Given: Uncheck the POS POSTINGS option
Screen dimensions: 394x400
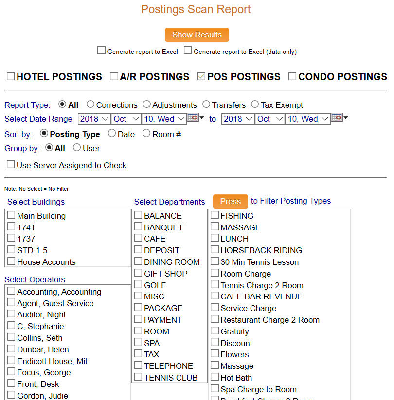Looking at the screenshot, I should [x=201, y=76].
